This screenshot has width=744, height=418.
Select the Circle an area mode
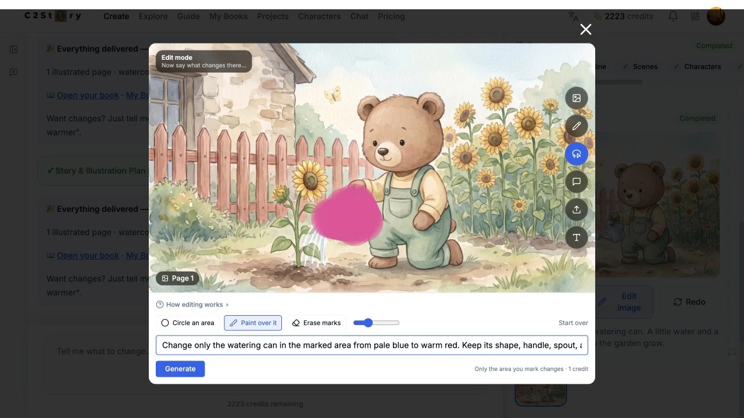[x=188, y=323]
